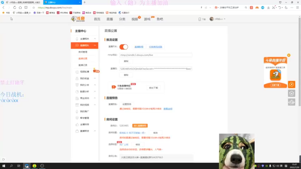The height and width of the screenshot is (169, 301).
Task: Open the 游戏 navigation tab
Action: click(x=147, y=19)
